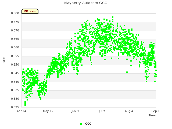This screenshot has width=172, height=129.
Task: Click the 0.370 y-axis value
Action: point(15,30)
